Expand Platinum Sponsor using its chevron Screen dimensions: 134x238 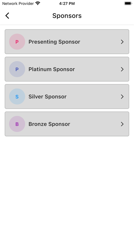point(122,69)
